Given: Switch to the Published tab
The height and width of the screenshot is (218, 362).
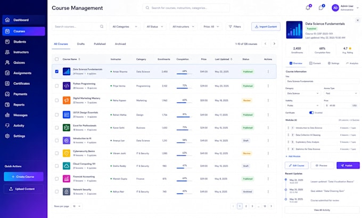Looking at the screenshot, I should [x=100, y=44].
